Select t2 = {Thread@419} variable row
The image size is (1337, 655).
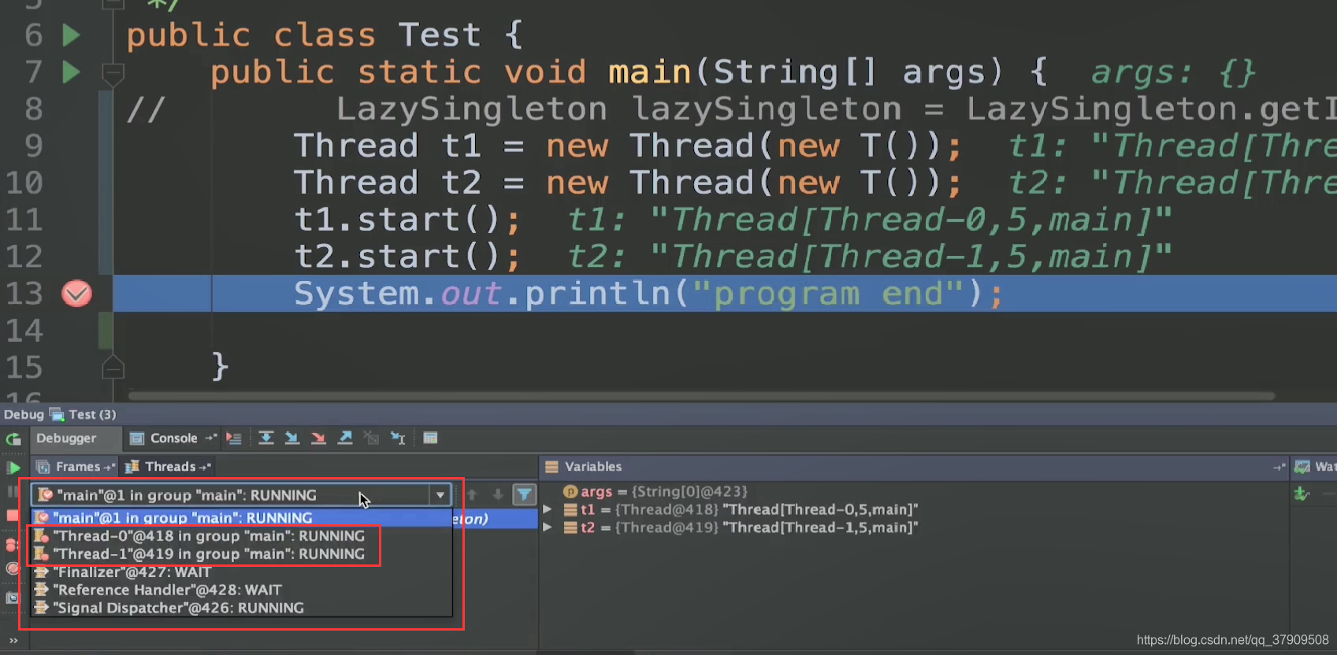(741, 527)
